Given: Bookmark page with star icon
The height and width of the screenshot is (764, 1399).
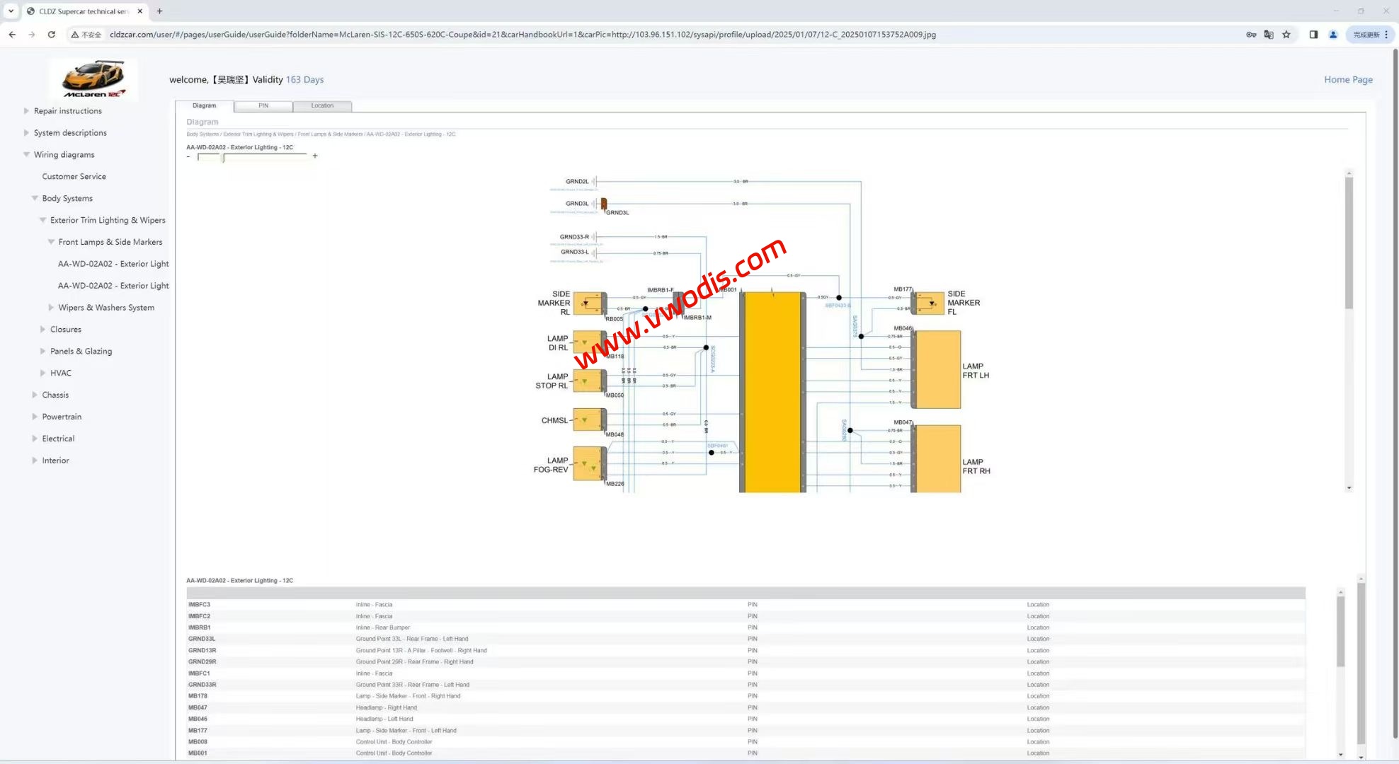Looking at the screenshot, I should 1286,34.
